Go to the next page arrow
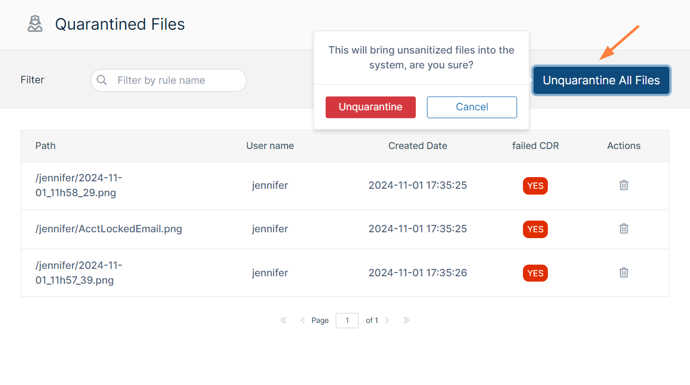 point(387,320)
